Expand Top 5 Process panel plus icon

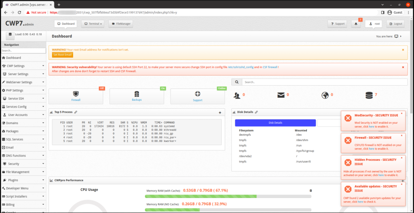click(220, 113)
